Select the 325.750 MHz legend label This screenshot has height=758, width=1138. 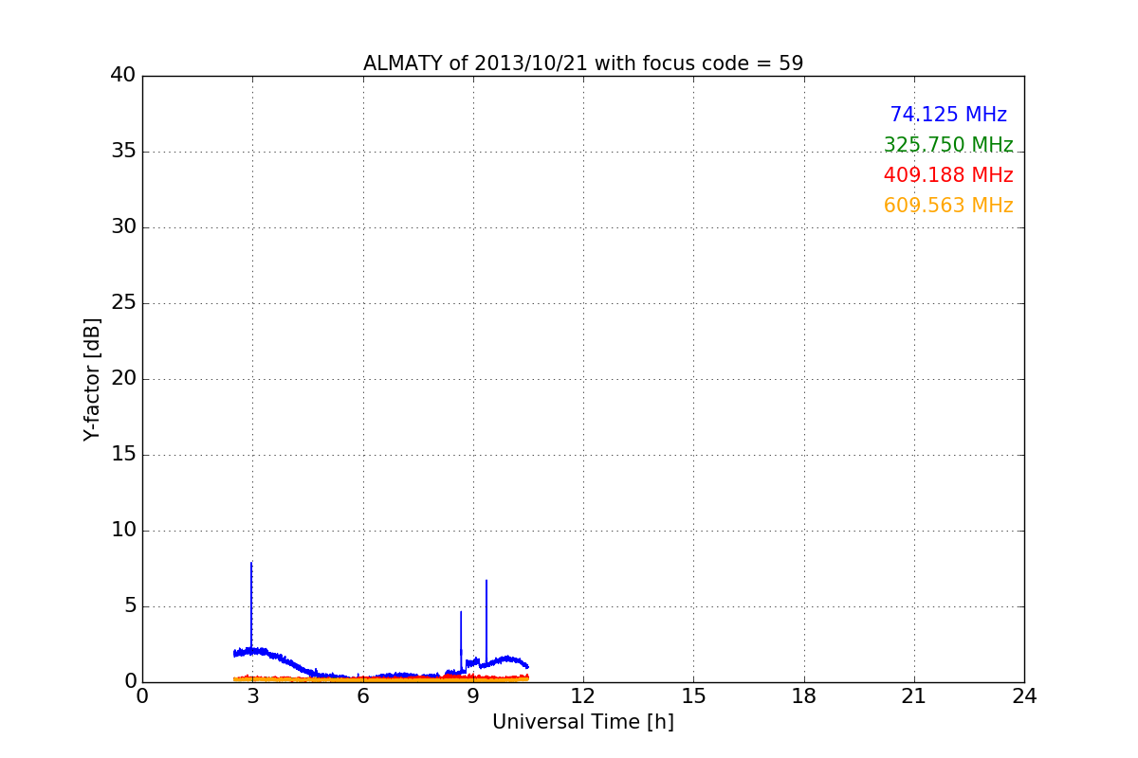pyautogui.click(x=948, y=145)
